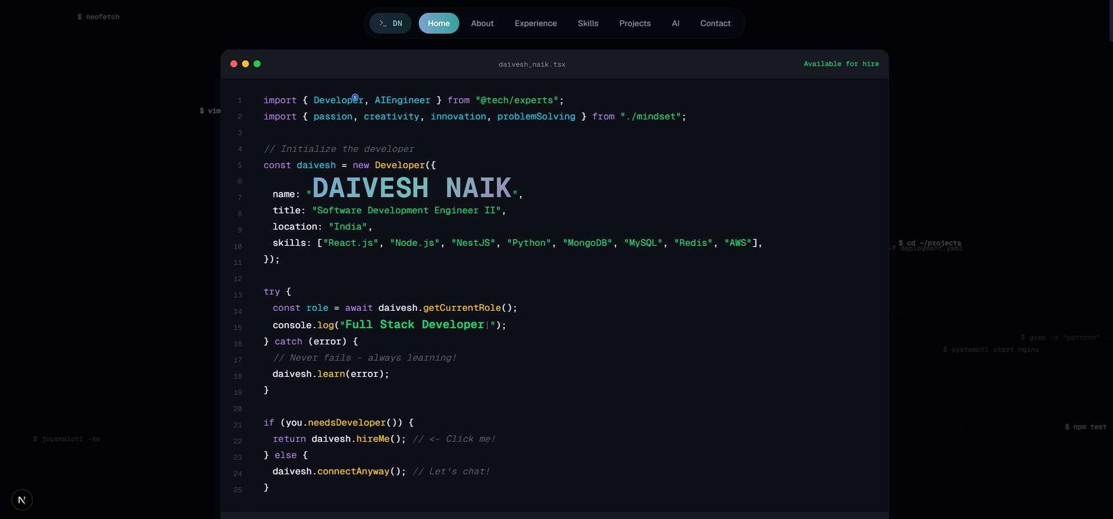Click the "MySQL" skill string
Screen dimensions: 1113x519
point(644,243)
